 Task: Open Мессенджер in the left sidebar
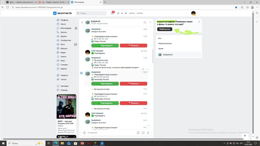pos(66,28)
